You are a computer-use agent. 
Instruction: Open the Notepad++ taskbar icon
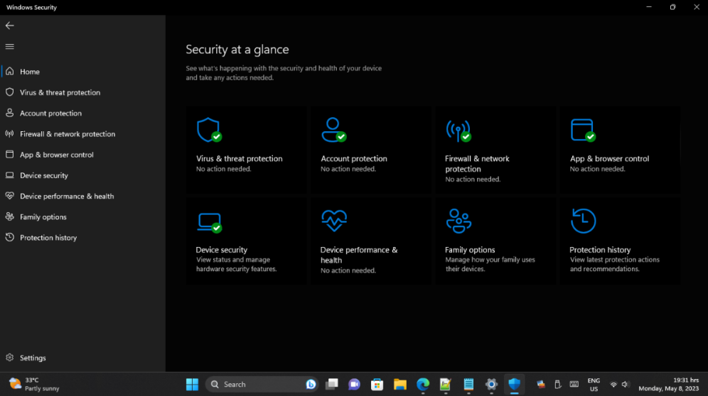[446, 384]
